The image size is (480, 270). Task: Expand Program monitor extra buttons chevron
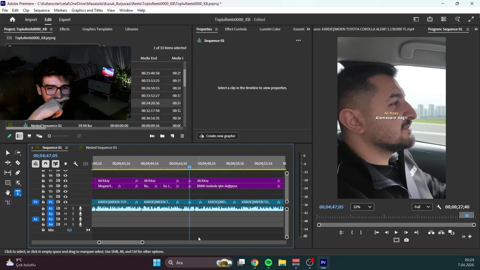463,236
